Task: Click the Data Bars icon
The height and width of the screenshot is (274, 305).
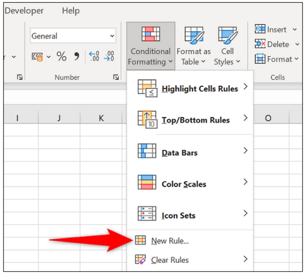Action: (x=147, y=151)
